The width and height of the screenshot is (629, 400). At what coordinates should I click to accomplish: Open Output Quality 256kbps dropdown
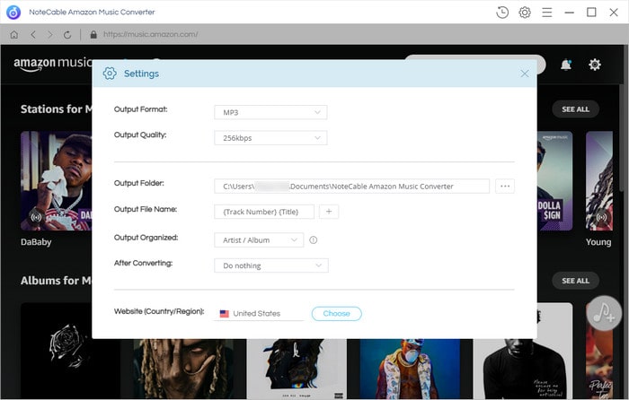270,138
